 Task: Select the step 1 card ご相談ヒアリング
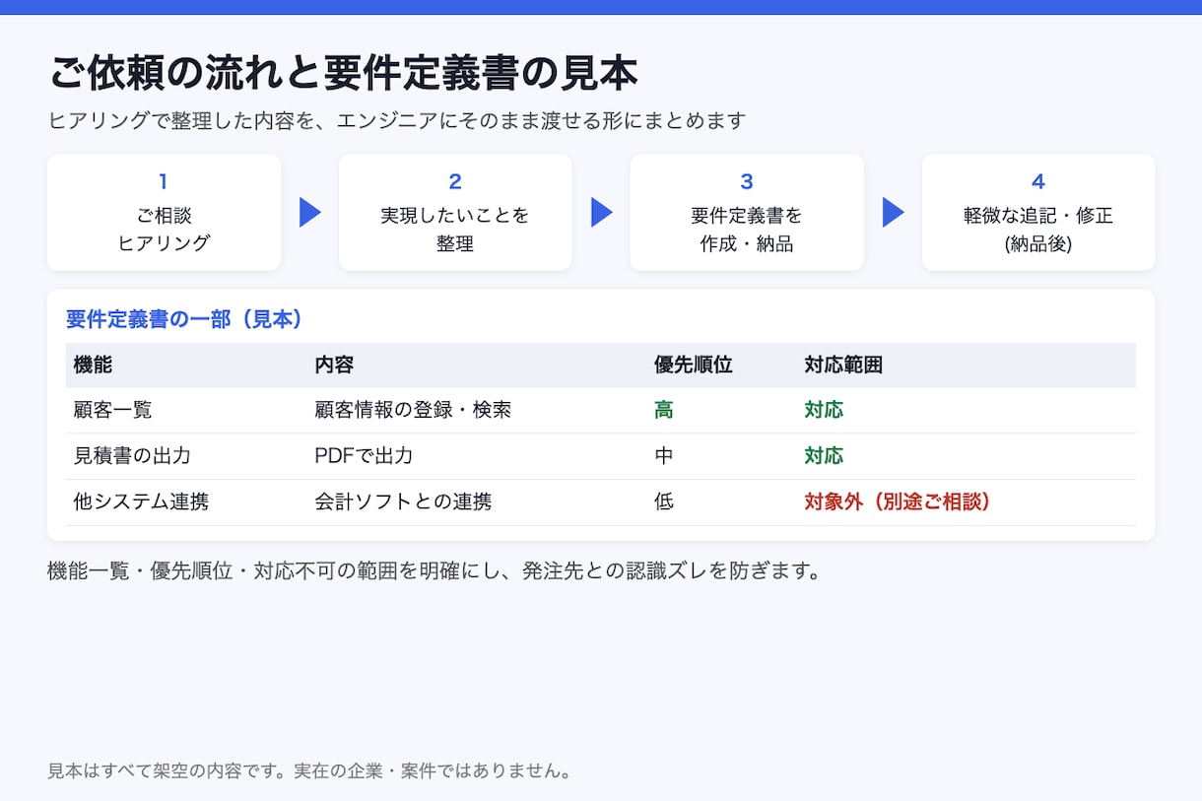[x=164, y=212]
